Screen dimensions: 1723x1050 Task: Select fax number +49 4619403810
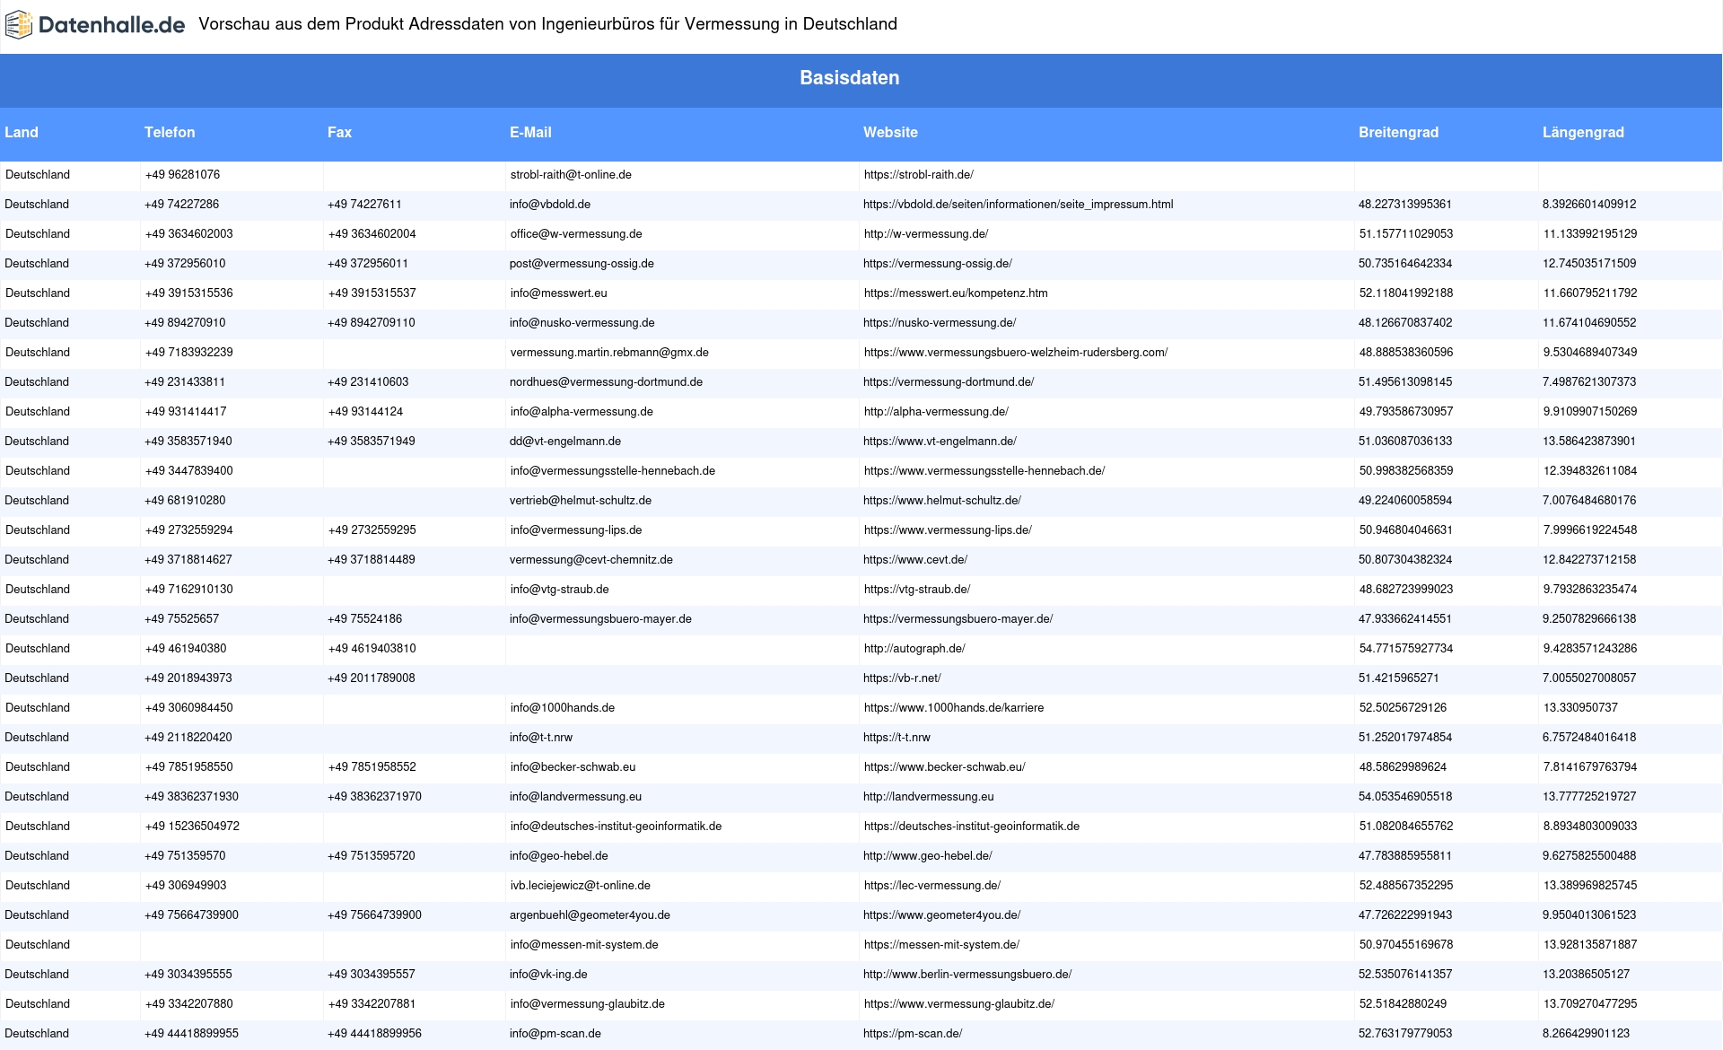(372, 649)
